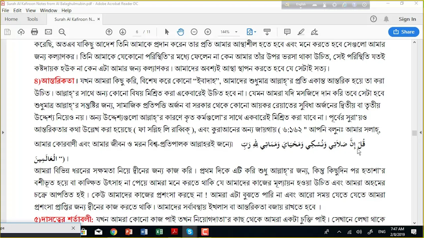Go to the previous page with the up arrow
424x238 pixels.
(x=109, y=32)
